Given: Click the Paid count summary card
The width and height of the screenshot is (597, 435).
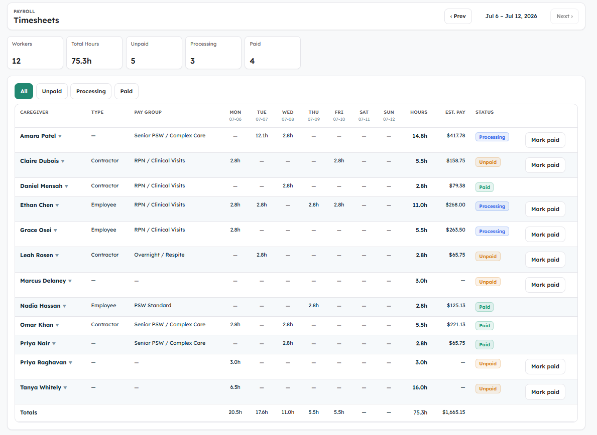Looking at the screenshot, I should tap(273, 53).
